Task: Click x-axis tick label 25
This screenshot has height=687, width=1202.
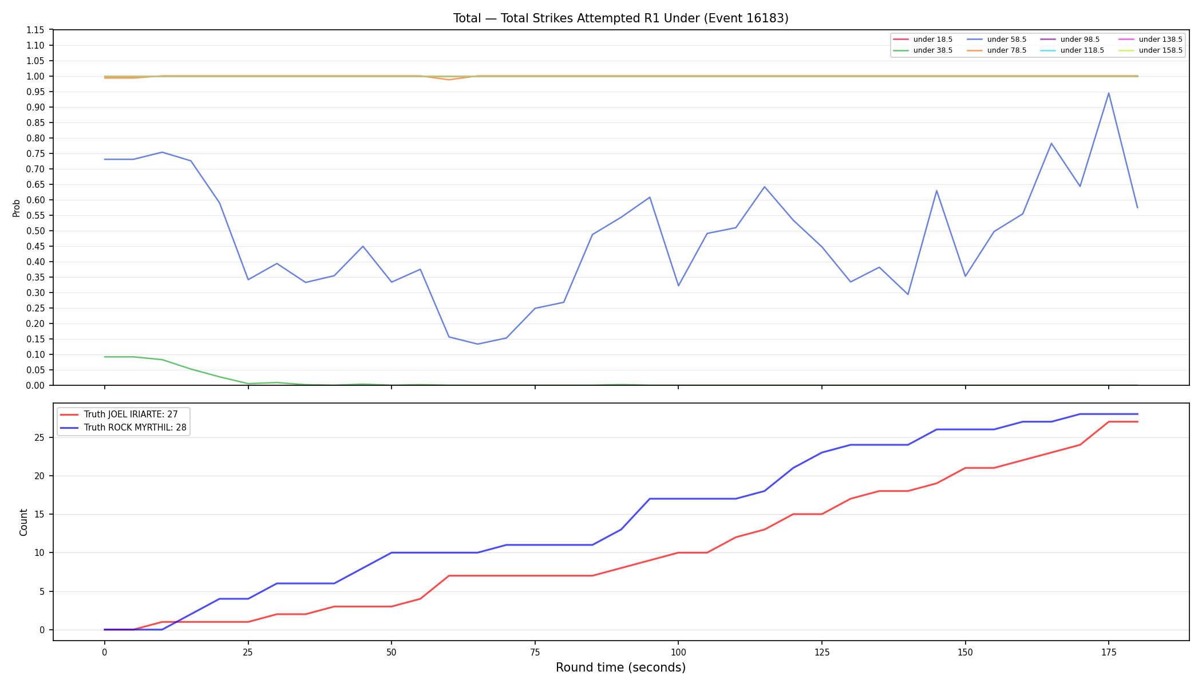Action: pos(248,652)
